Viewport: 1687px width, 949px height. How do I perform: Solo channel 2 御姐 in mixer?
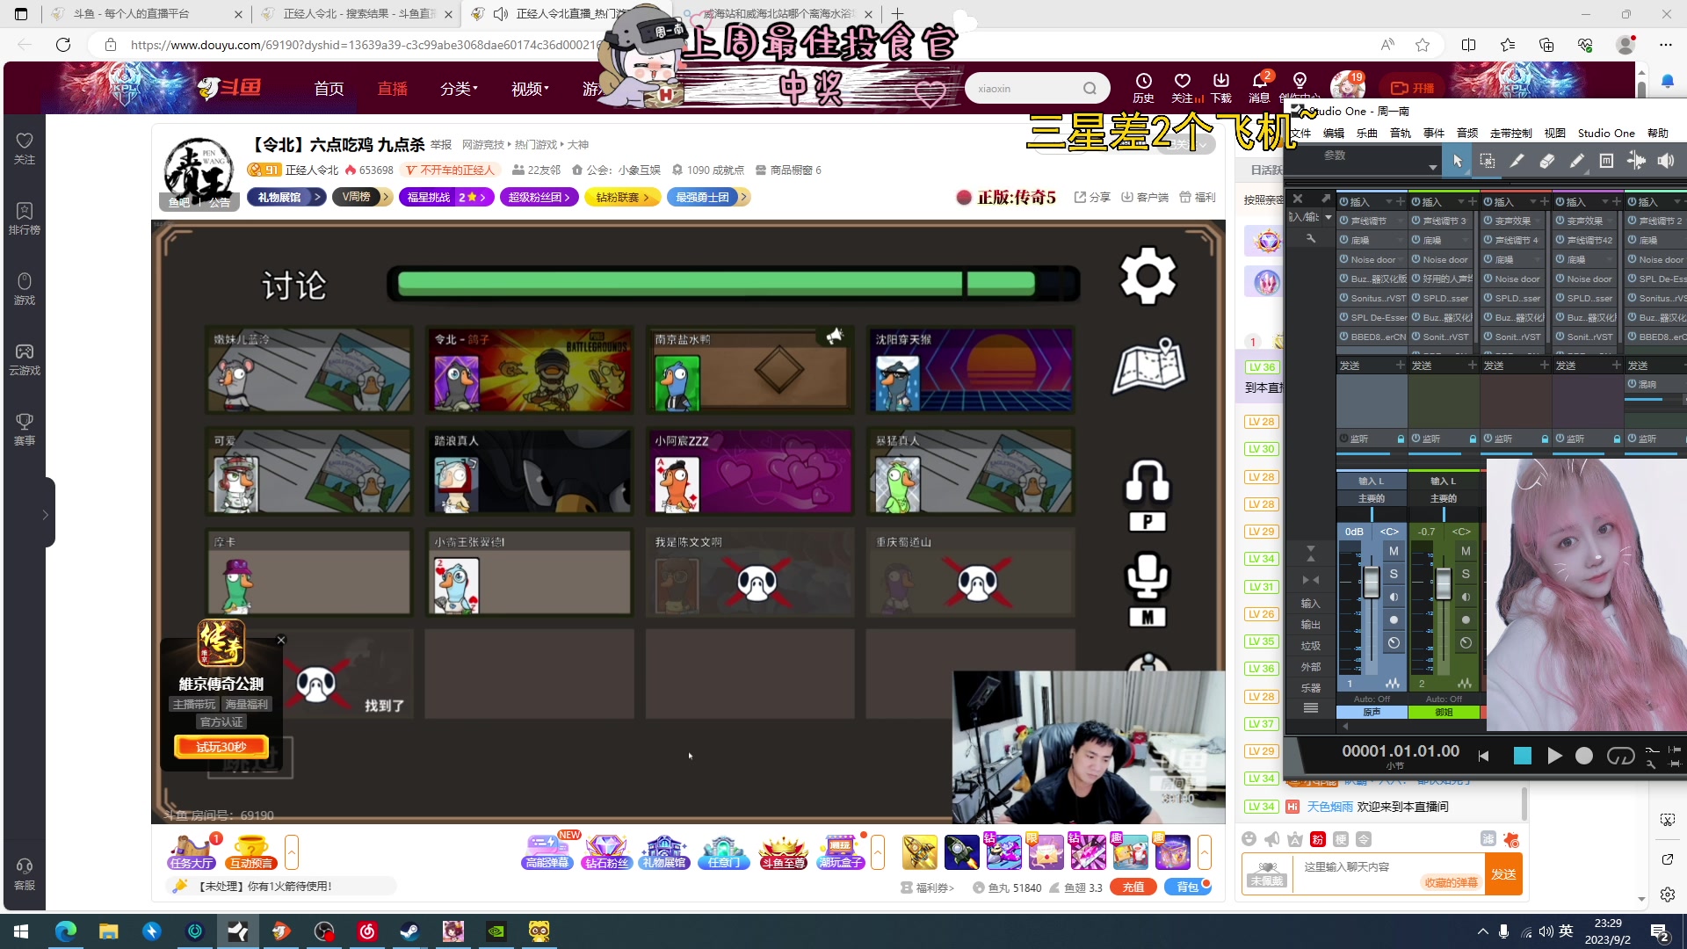(x=1466, y=574)
